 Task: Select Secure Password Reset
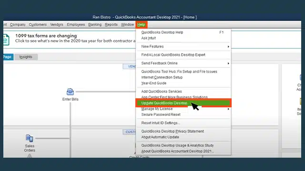point(183,114)
